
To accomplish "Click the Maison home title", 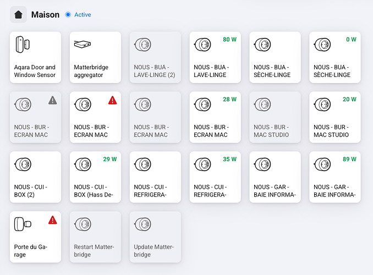I will click(x=46, y=14).
